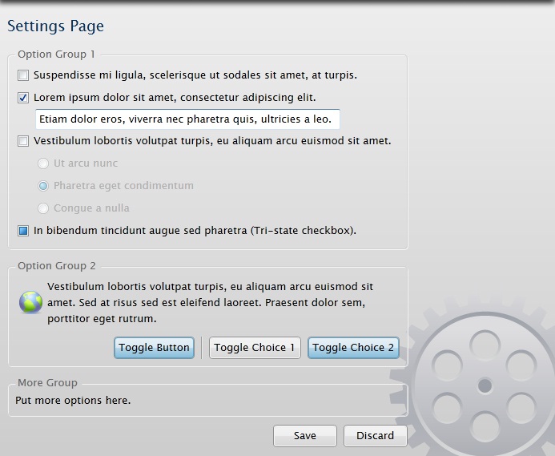Select the Ut arcu nunc radio button
This screenshot has width=555, height=456.
(43, 163)
